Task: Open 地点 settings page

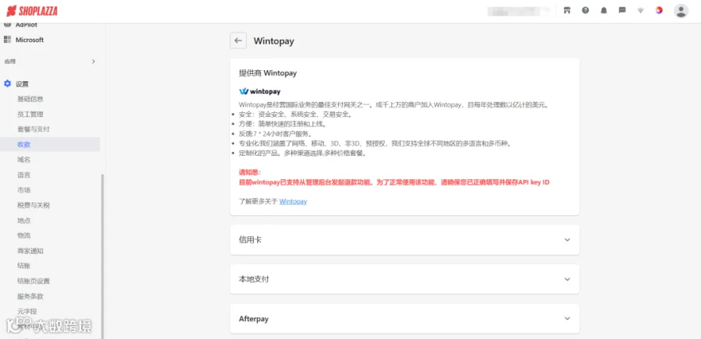Action: [23, 221]
